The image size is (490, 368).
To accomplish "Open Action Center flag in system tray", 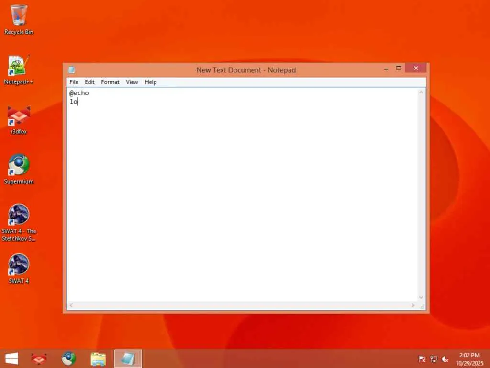I will pos(422,359).
